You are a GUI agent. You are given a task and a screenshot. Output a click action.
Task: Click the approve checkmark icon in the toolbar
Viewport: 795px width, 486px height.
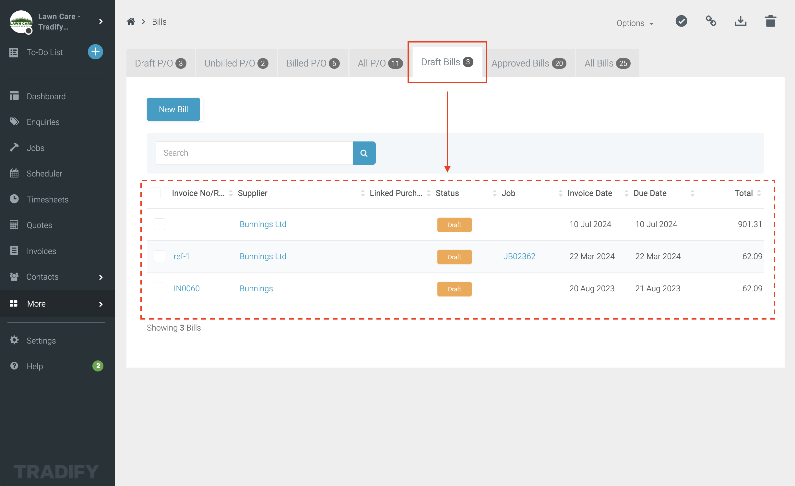tap(681, 21)
